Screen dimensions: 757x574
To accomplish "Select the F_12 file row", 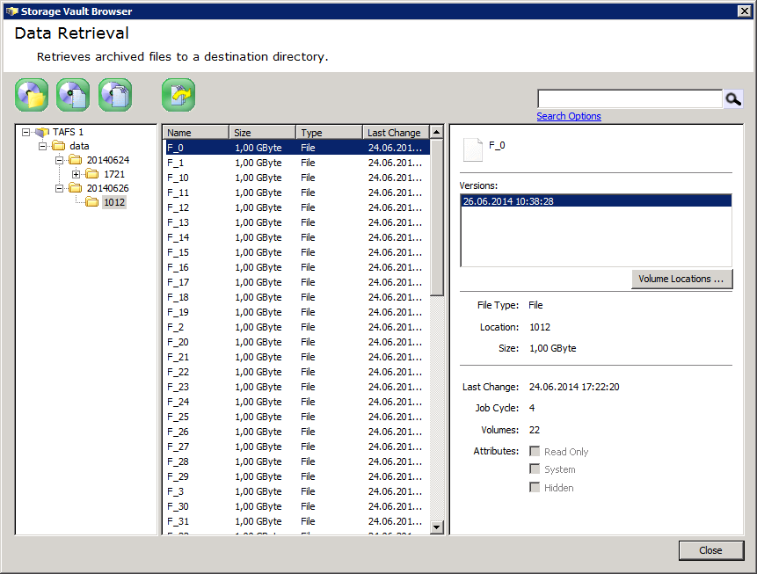I will (296, 207).
